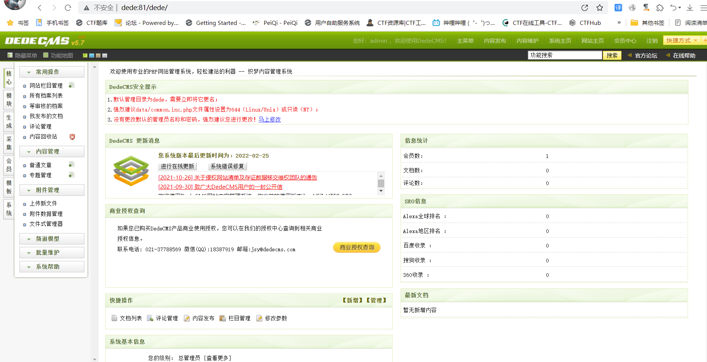Click the 隐藏菜单 hide-menu icon
Image resolution: width=707 pixels, height=362 pixels.
click(10, 55)
